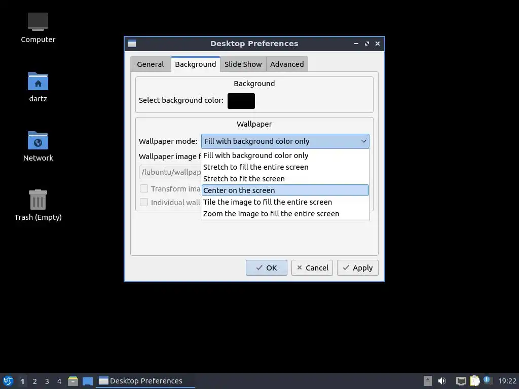Switch to the Advanced tab
This screenshot has height=389, width=519.
click(x=287, y=64)
